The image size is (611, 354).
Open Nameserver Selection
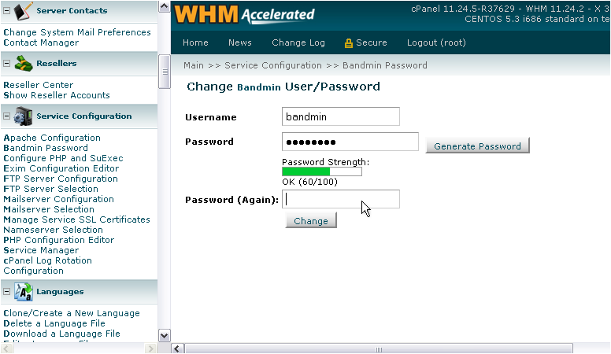[54, 230]
